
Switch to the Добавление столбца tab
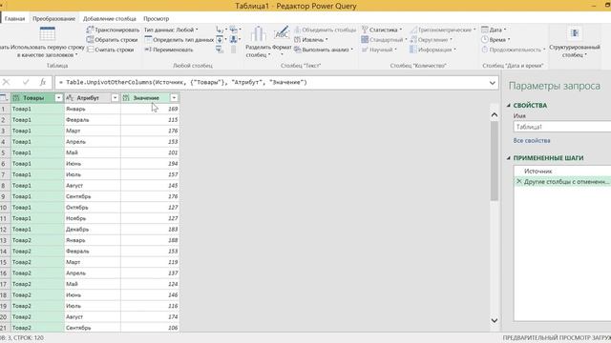[110, 19]
